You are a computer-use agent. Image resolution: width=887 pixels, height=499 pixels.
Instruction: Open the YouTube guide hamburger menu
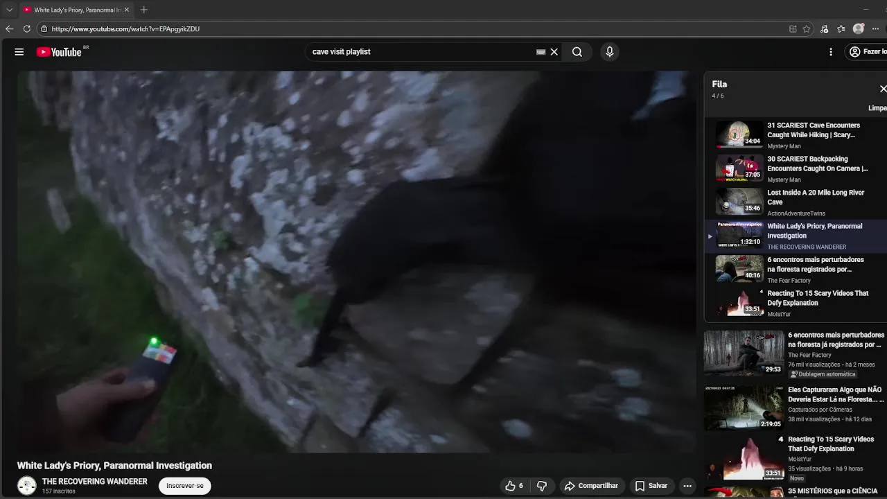point(19,52)
